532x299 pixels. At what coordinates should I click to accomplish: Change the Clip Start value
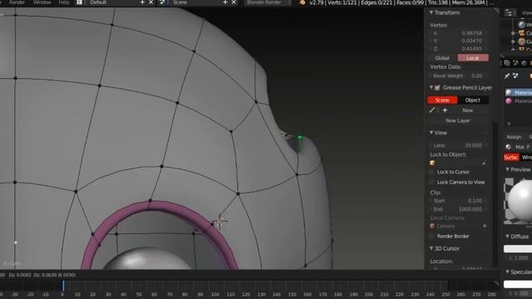pyautogui.click(x=457, y=201)
